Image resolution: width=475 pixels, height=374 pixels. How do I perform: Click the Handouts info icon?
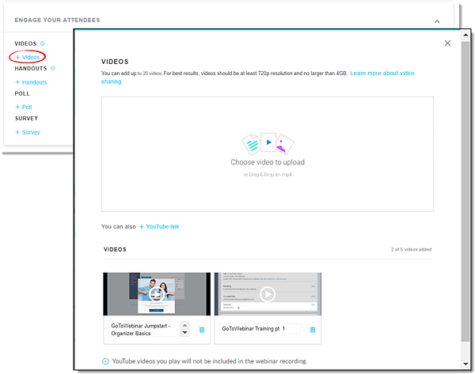53,68
